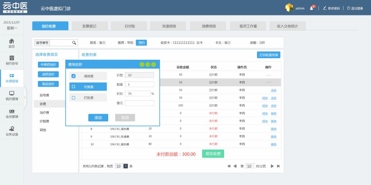
Task: Tick the 打粉费 checkbox
Action: coord(73,98)
